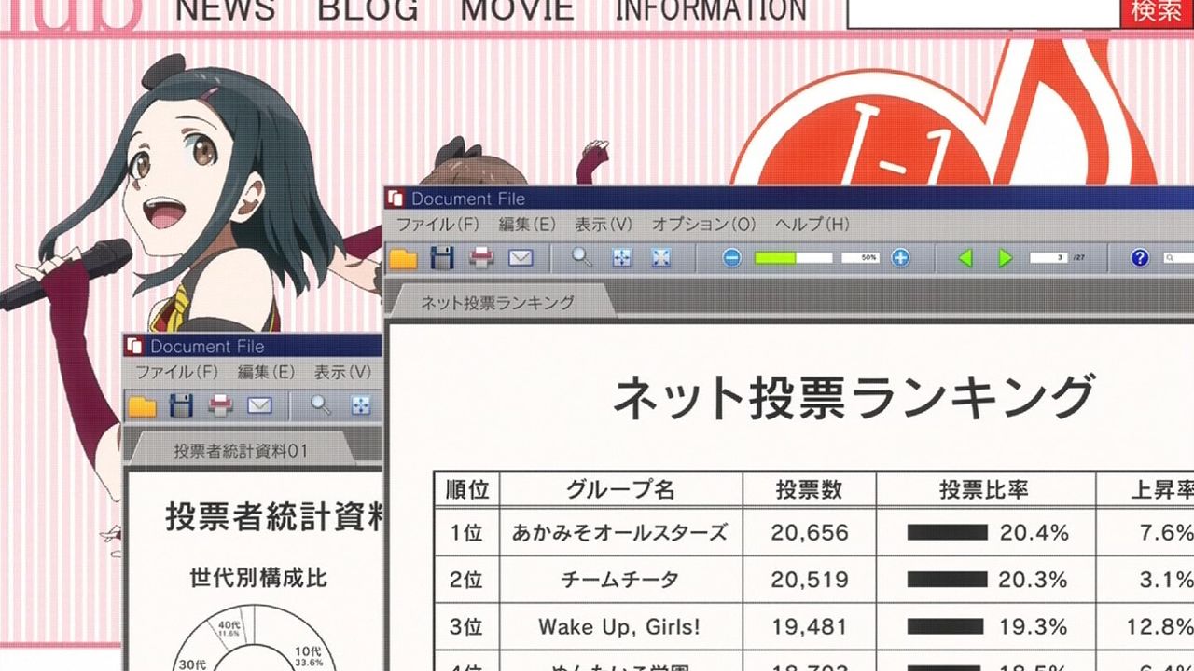The image size is (1194, 671).
Task: Click the 20.4% vote ratio value
Action: point(1034,533)
